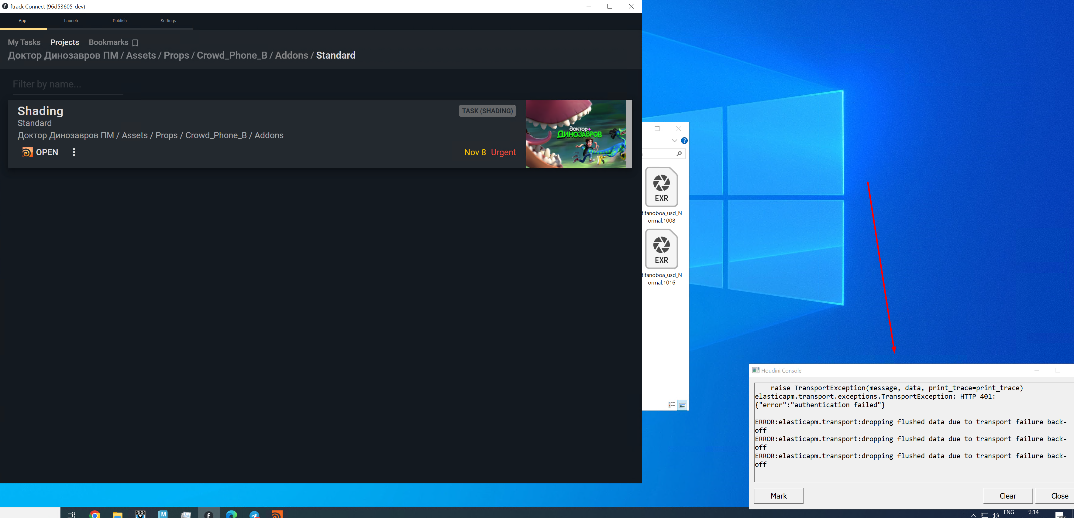The width and height of the screenshot is (1074, 518).
Task: Open Telegram from the taskbar
Action: click(x=254, y=514)
